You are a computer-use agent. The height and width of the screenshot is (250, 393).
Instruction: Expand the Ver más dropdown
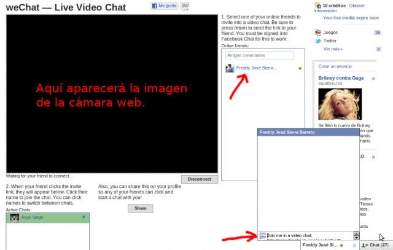coord(333,49)
